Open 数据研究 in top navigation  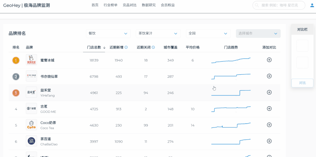(x=149, y=5)
